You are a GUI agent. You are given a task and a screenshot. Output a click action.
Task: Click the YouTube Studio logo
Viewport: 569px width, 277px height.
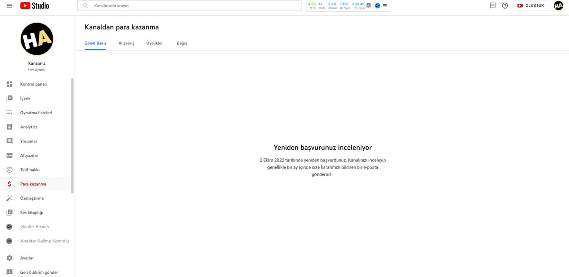[x=34, y=6]
